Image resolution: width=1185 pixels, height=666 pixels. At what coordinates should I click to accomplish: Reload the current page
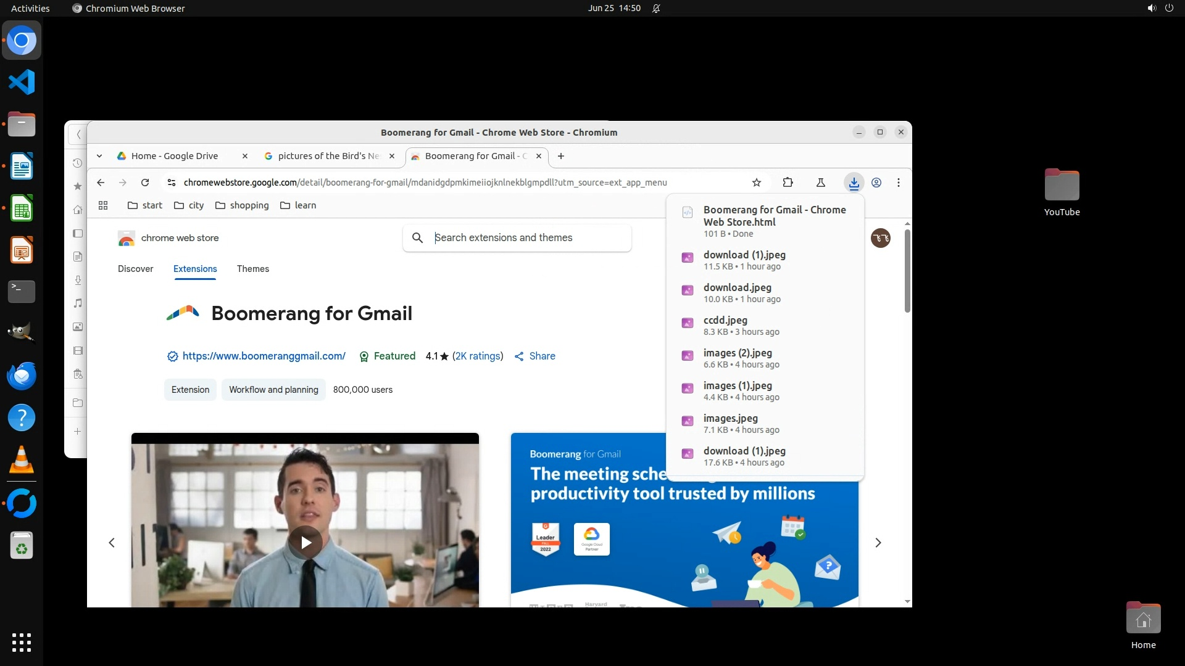[x=145, y=183]
